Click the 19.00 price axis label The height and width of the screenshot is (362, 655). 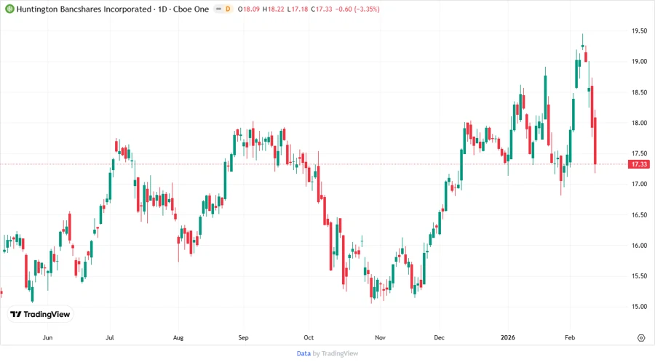tap(639, 61)
